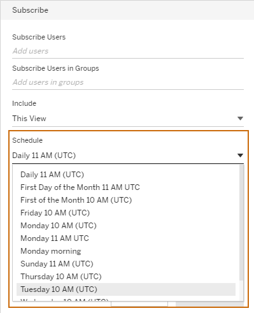This screenshot has height=313, width=254.
Task: Click the Add users input field
Action: [128, 51]
